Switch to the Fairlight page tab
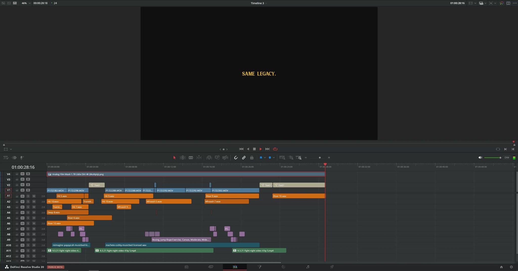518x271 pixels. pyautogui.click(x=308, y=267)
